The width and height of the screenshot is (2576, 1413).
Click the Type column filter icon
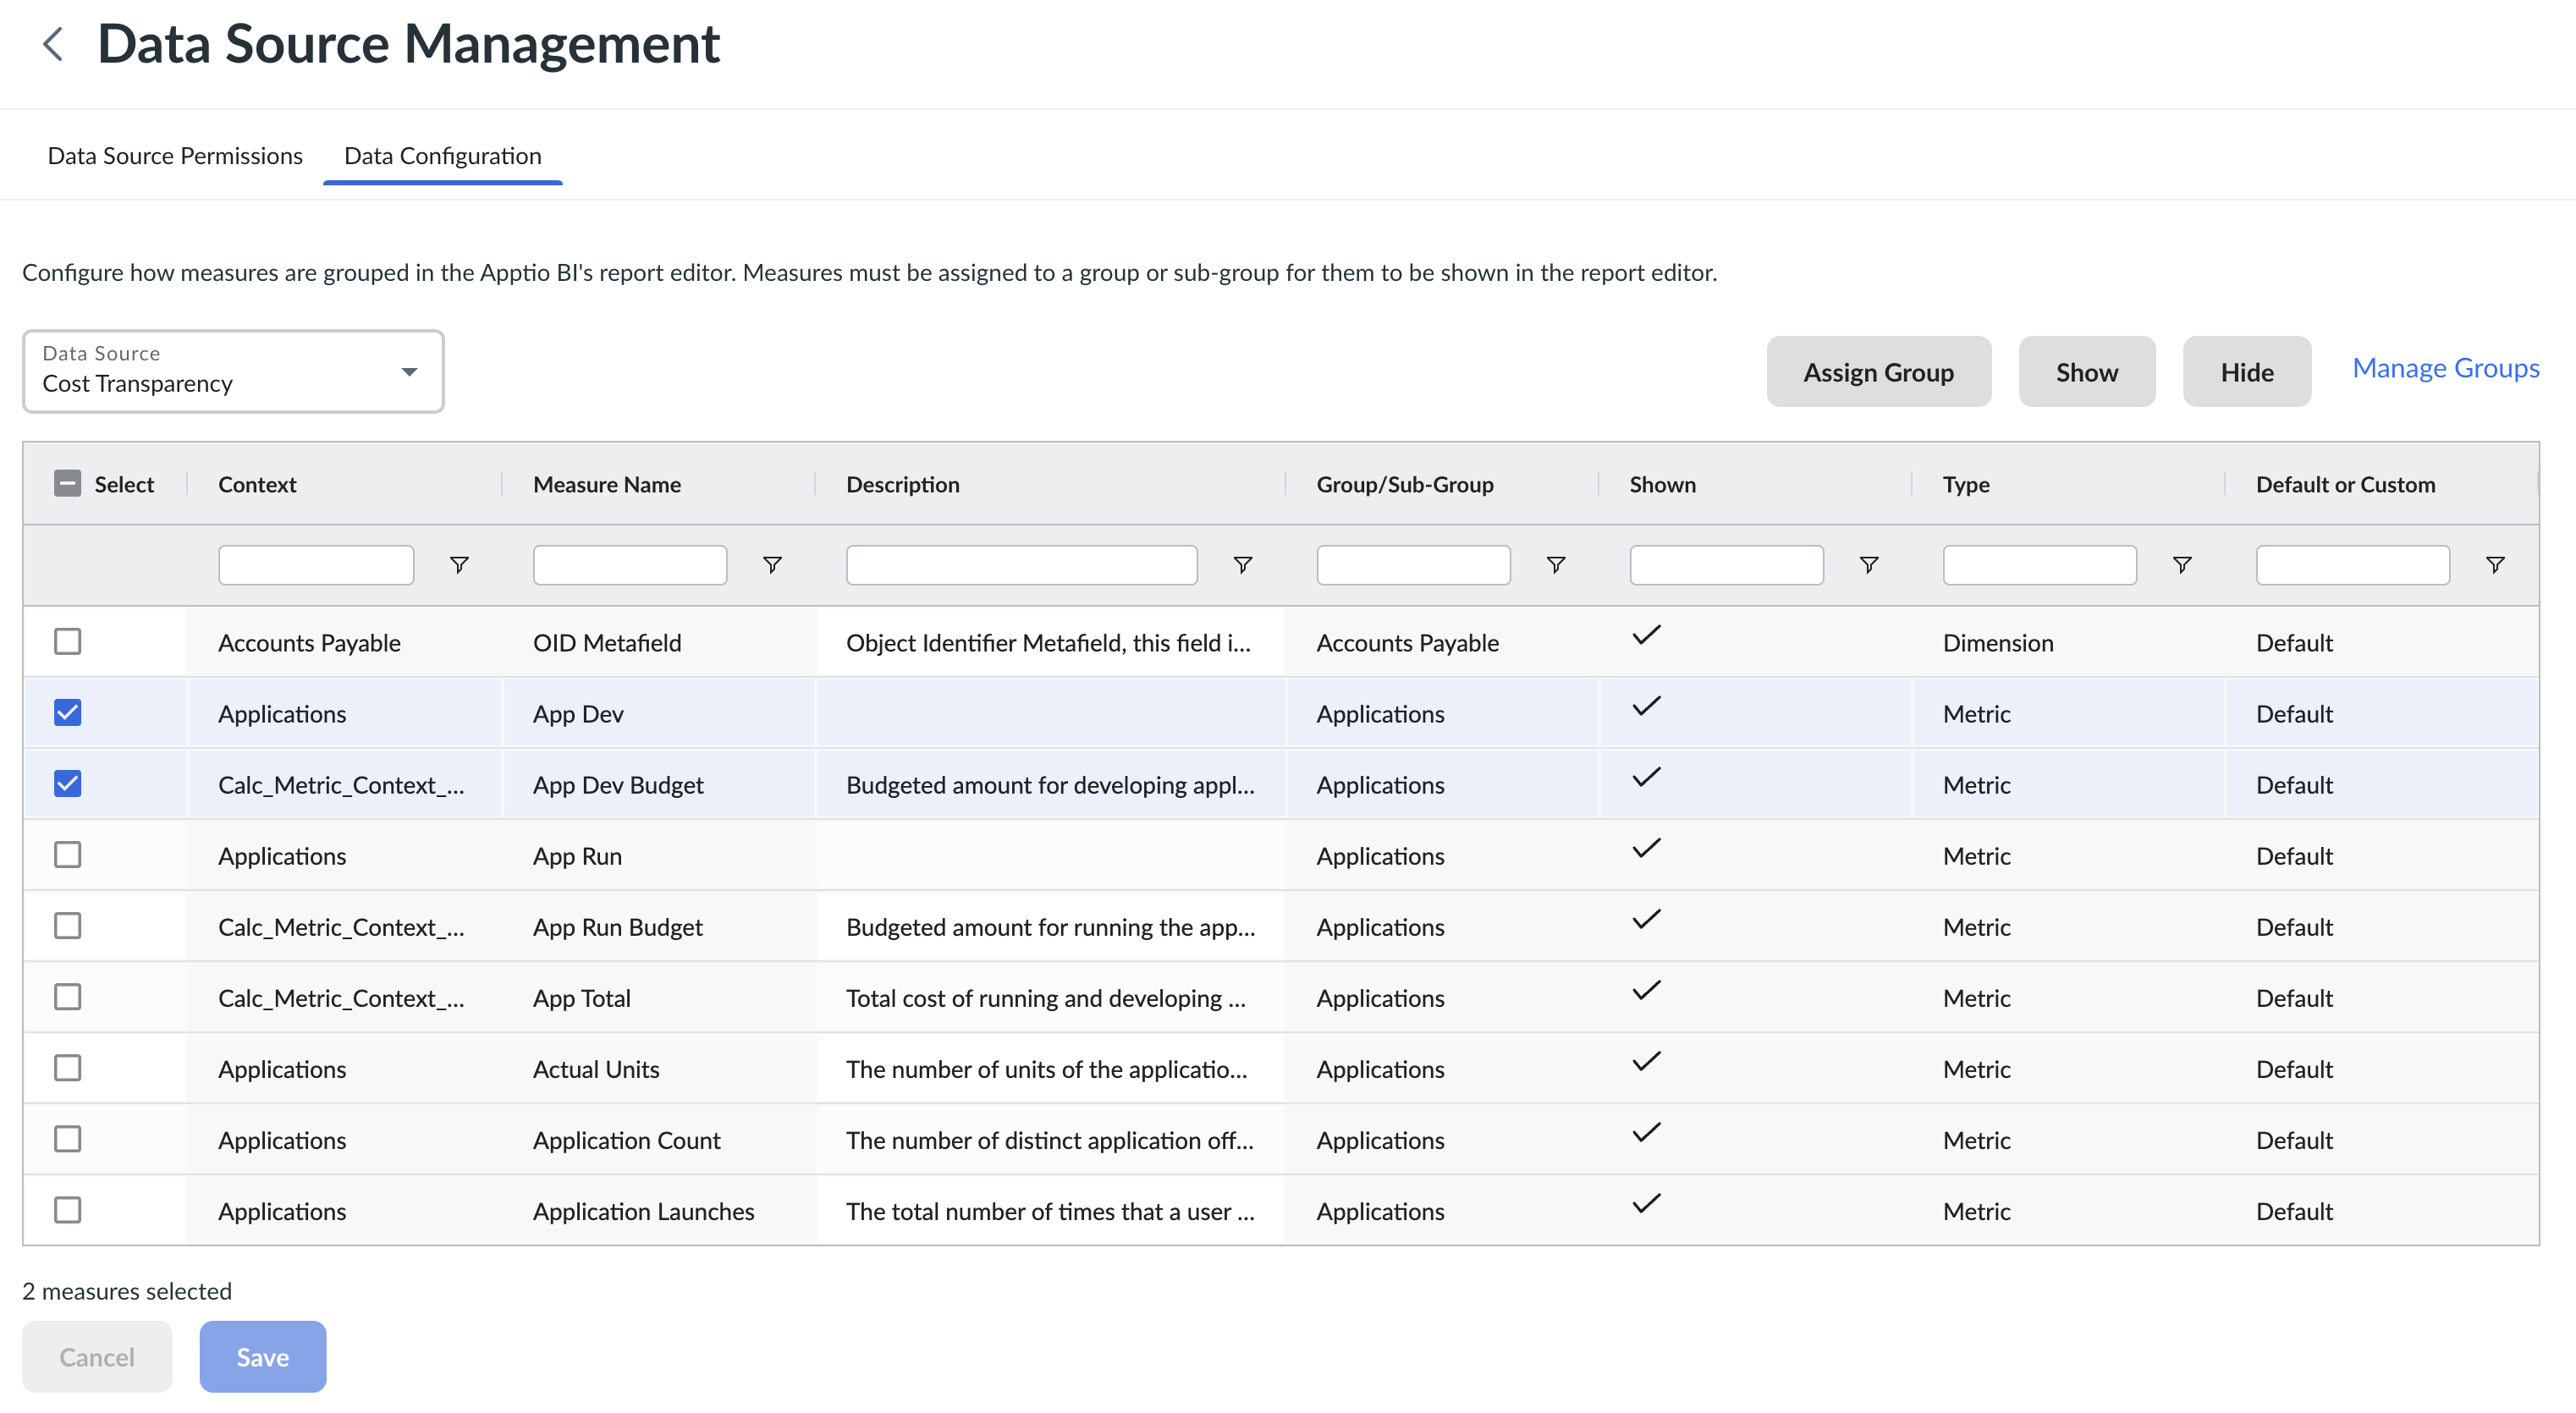click(2182, 565)
